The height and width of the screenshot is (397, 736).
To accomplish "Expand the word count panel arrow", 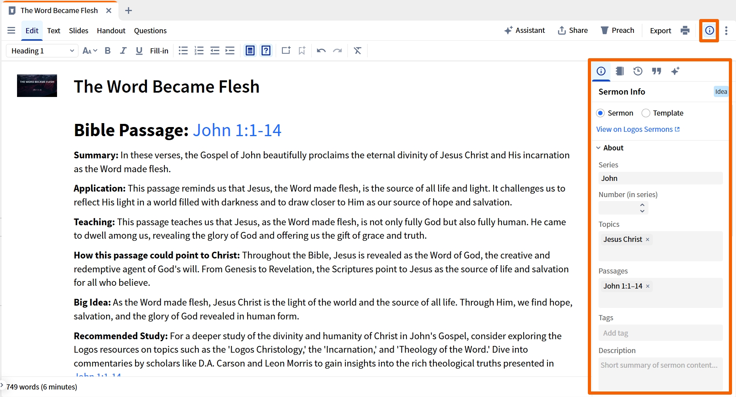I will [x=2, y=385].
